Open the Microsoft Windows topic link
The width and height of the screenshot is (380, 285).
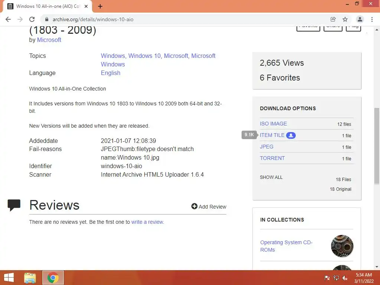158,60
